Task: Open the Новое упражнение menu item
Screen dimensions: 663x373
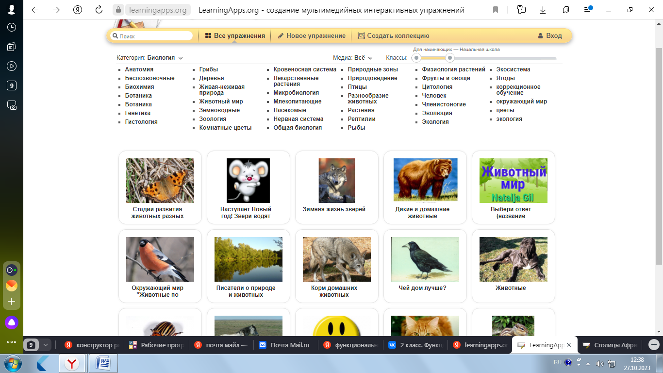Action: pos(311,35)
